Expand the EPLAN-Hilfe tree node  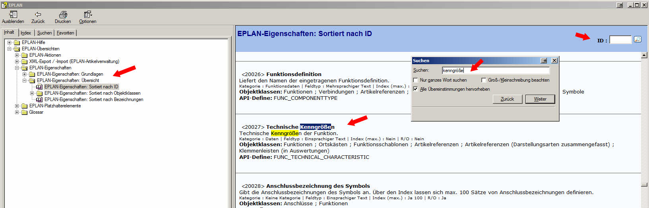[10, 42]
